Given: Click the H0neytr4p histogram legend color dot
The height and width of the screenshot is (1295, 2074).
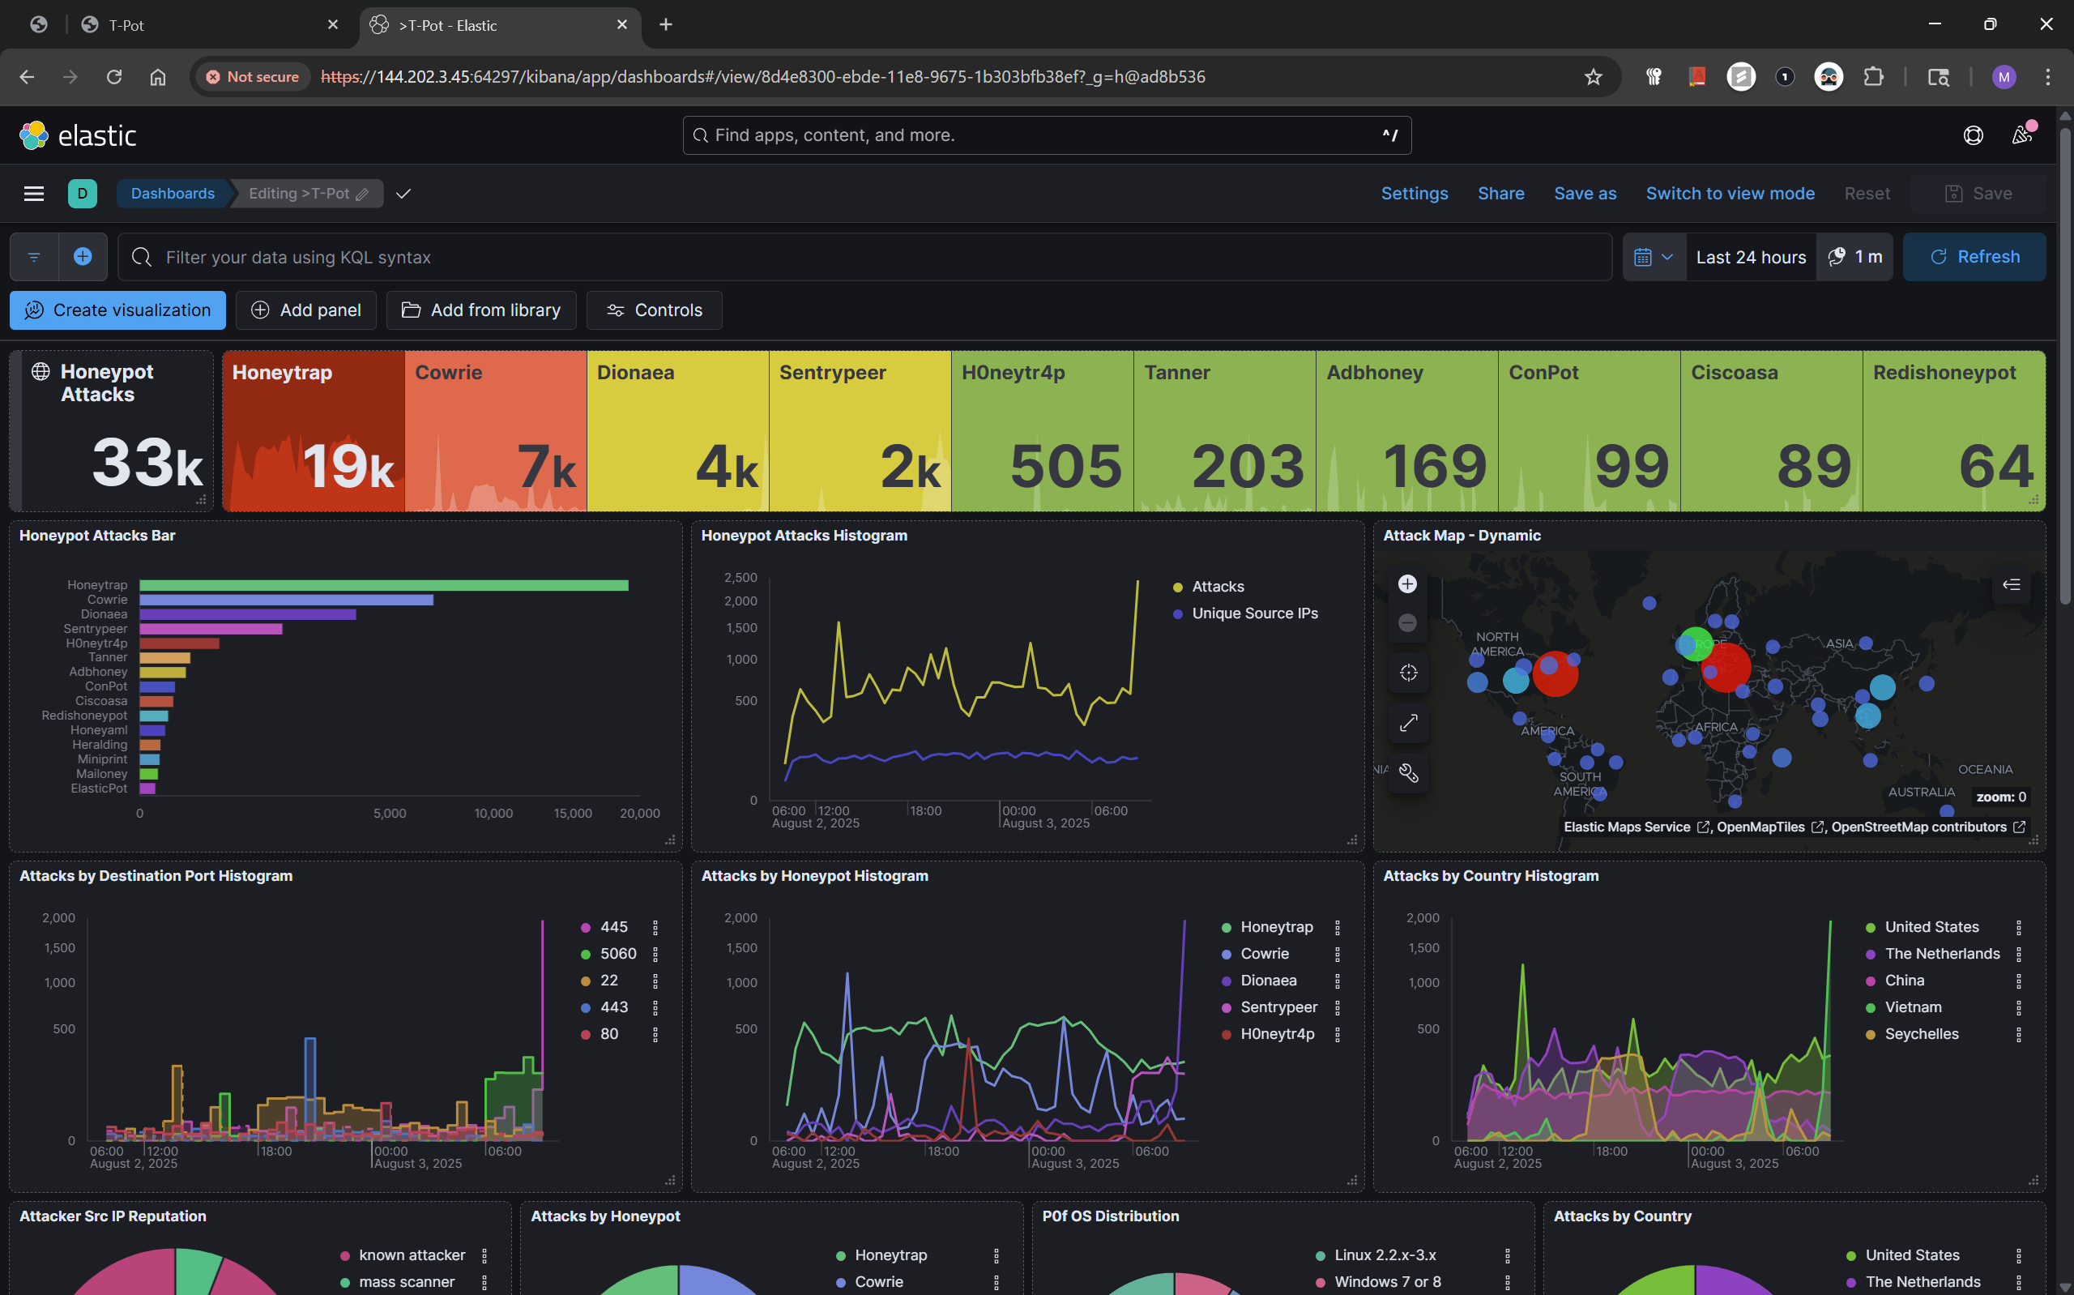Looking at the screenshot, I should click(x=1226, y=1035).
